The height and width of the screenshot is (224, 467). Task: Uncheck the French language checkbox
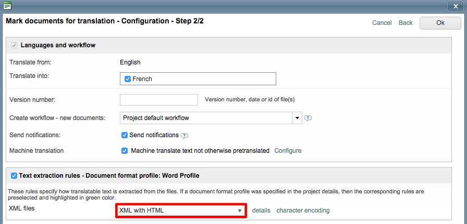coord(128,79)
